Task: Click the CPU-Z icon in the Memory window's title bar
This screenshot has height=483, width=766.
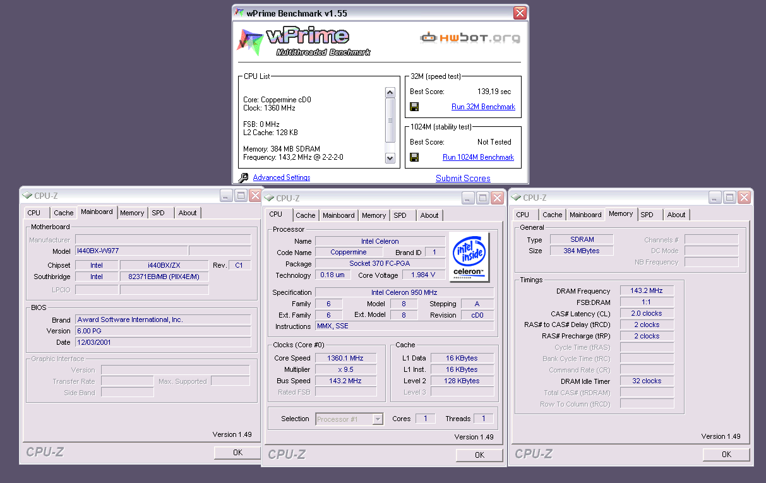Action: (517, 197)
